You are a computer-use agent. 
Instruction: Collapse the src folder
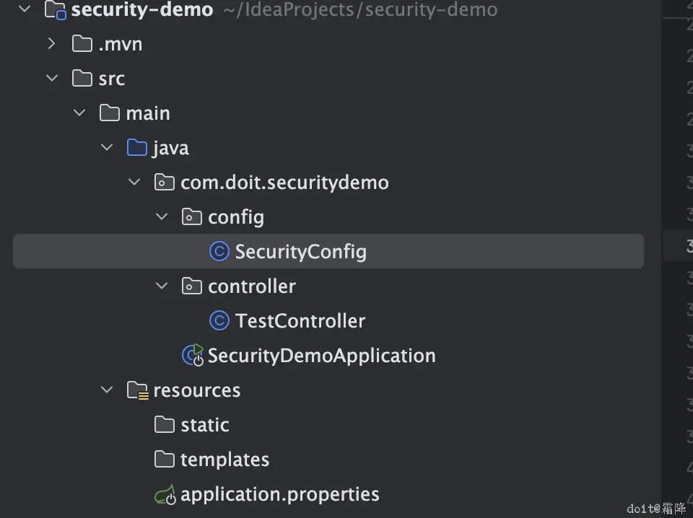coord(52,79)
